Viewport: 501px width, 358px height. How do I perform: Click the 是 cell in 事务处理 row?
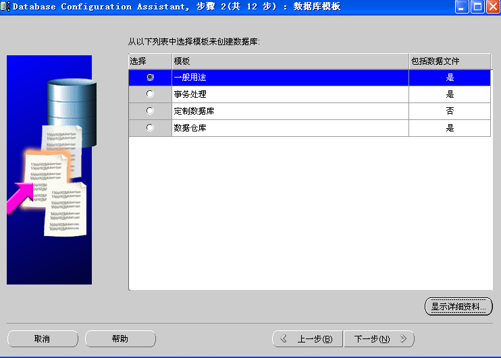pyautogui.click(x=450, y=94)
